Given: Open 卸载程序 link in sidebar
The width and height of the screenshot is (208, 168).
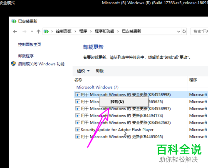Looking at the screenshot, I should (x=26, y=56).
